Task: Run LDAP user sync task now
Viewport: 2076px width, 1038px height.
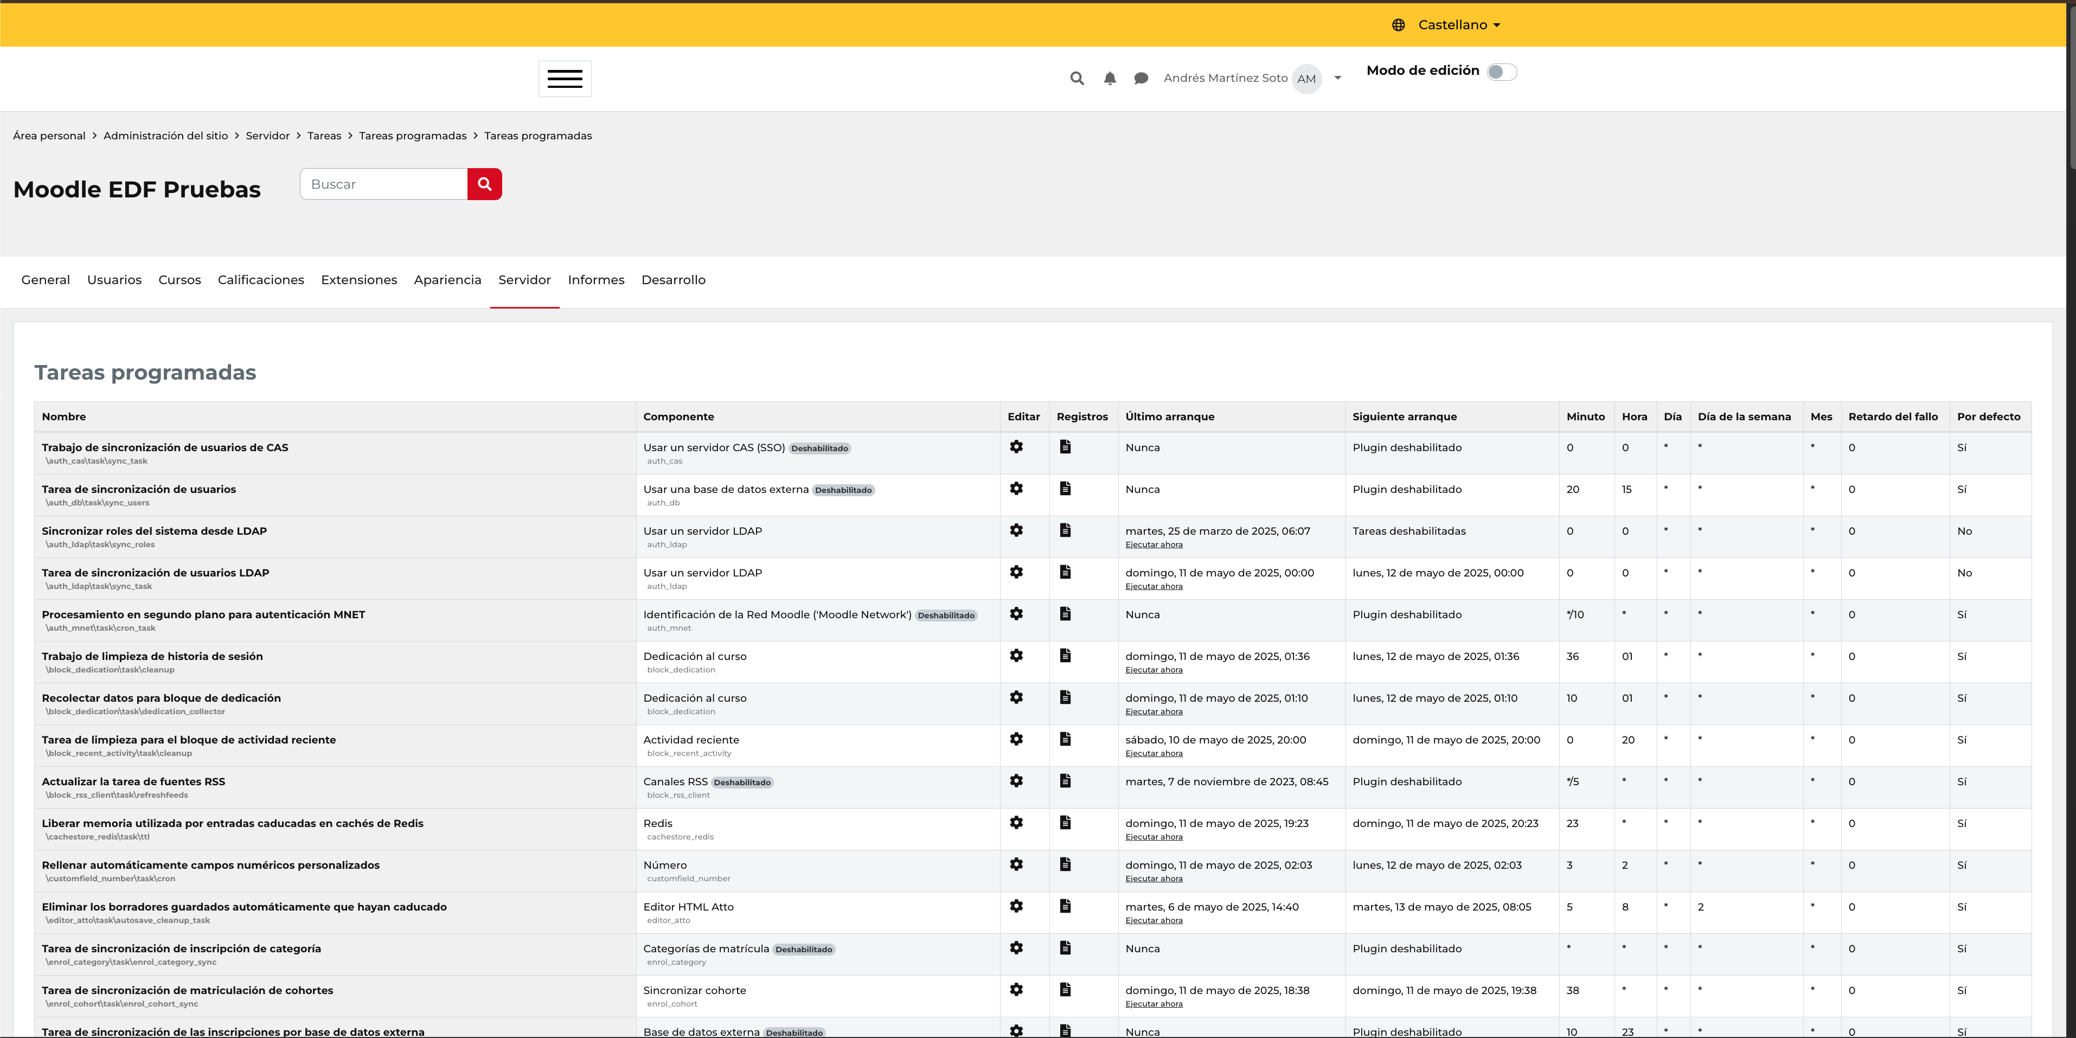Action: (1154, 587)
